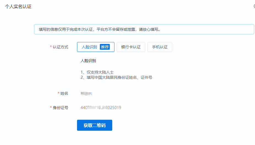The image size is (255, 145).
Task: Click the leading 440 digits of ID number
Action: (84, 108)
